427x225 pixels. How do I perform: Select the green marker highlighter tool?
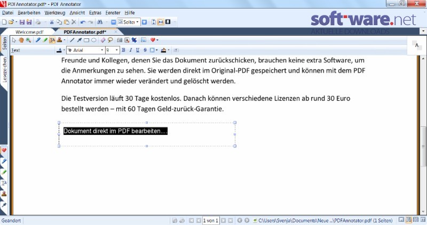tap(45, 41)
